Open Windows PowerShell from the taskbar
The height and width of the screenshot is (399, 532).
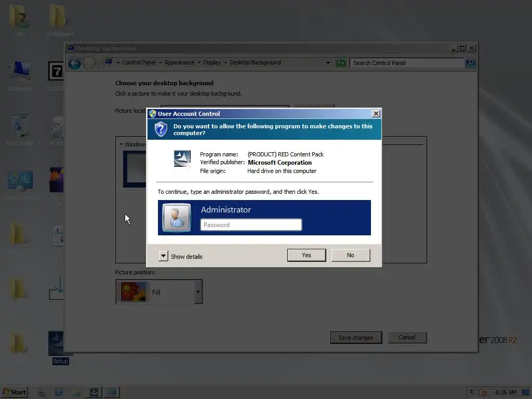[x=58, y=393]
